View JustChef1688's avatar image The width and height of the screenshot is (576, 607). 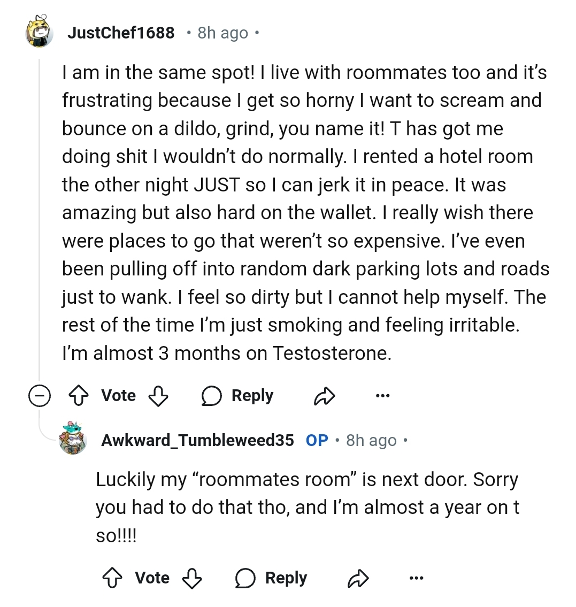[x=40, y=32]
